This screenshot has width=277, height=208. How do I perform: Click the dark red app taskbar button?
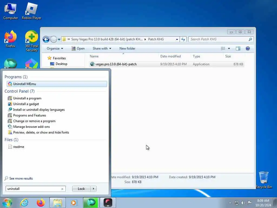pos(108,203)
